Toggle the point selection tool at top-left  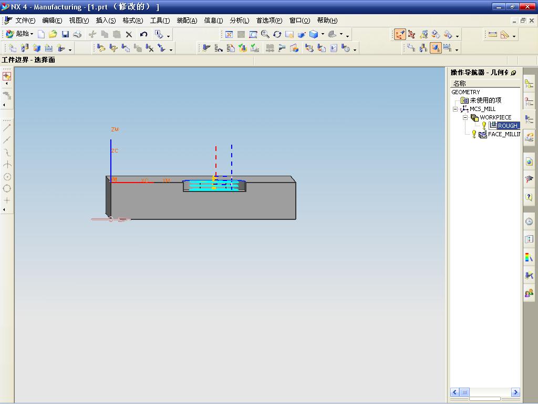click(x=7, y=76)
